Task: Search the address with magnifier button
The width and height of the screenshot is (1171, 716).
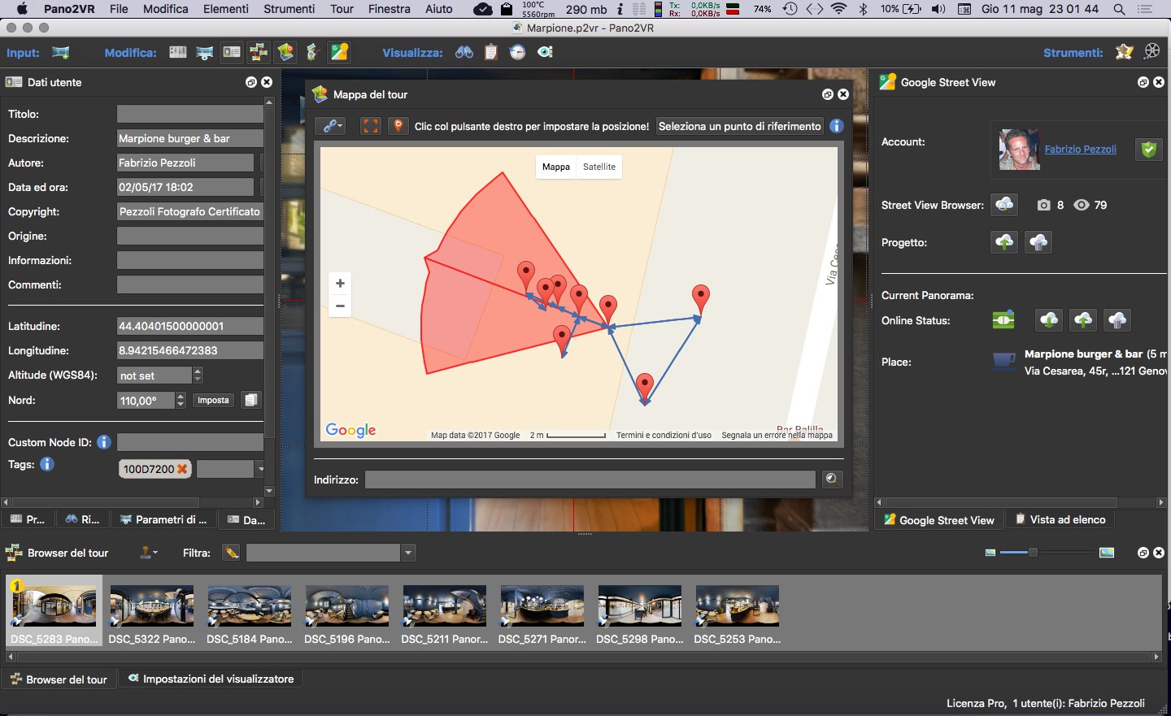Action: click(x=832, y=480)
